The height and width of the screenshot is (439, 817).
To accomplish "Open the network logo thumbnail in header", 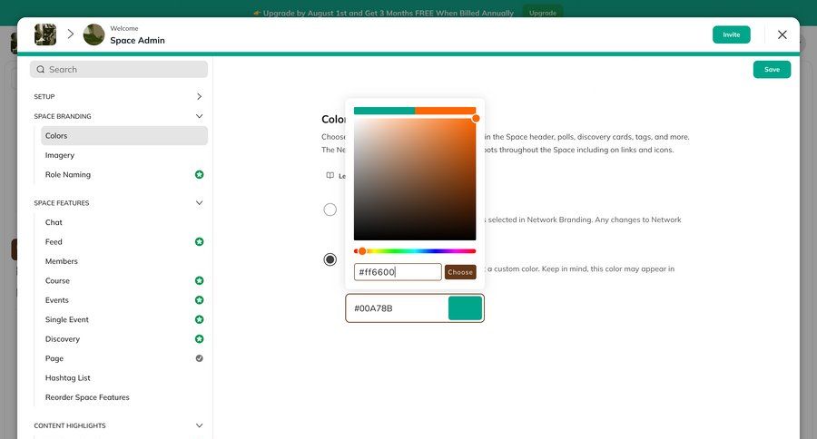I will (x=45, y=34).
